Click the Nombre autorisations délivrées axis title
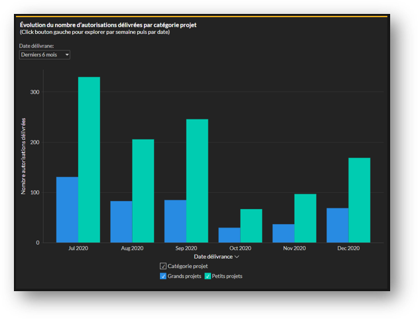 point(23,156)
